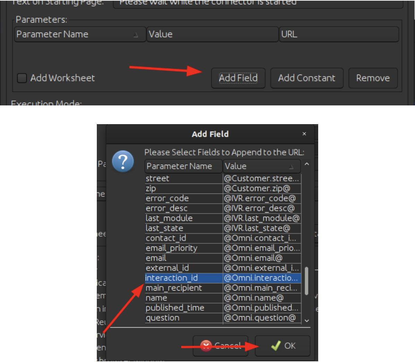
Task: Click the Text on Starting Page input field
Action: point(258,4)
